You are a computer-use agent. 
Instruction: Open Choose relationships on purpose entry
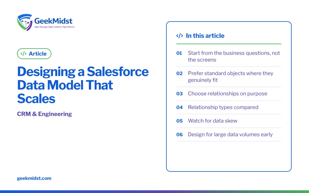click(x=229, y=94)
